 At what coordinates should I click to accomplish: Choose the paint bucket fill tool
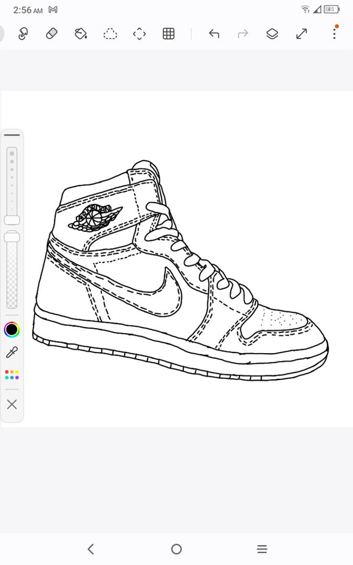tap(81, 33)
